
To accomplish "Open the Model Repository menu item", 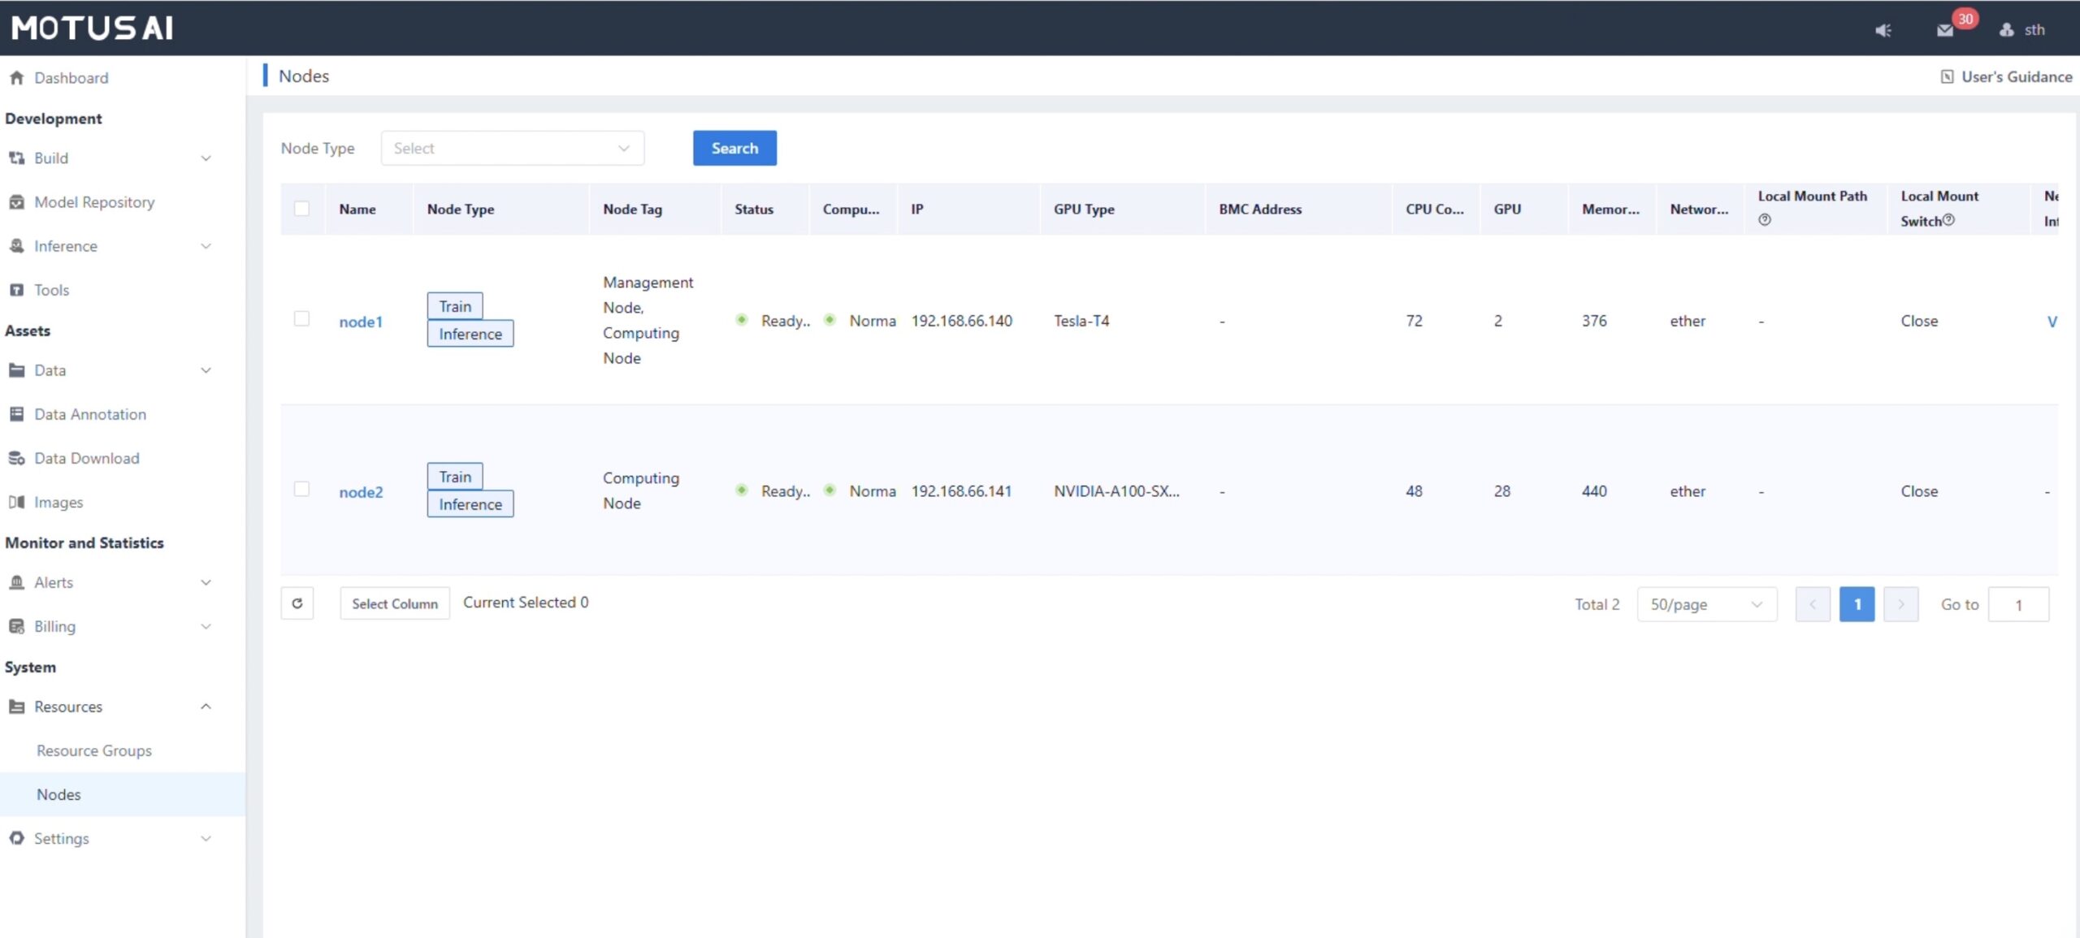I will coord(94,202).
